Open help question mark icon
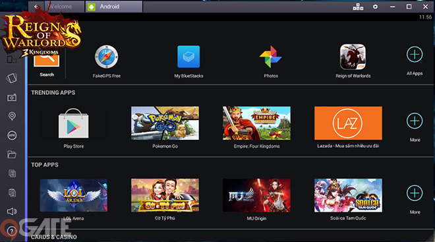Screen dimensions: 435x242 pyautogui.click(x=11, y=231)
